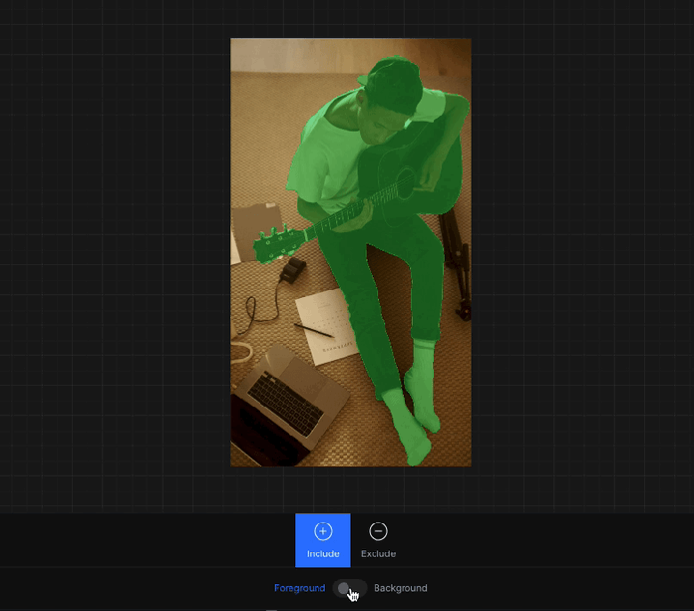694x611 pixels.
Task: Click the Foreground label
Action: [299, 588]
